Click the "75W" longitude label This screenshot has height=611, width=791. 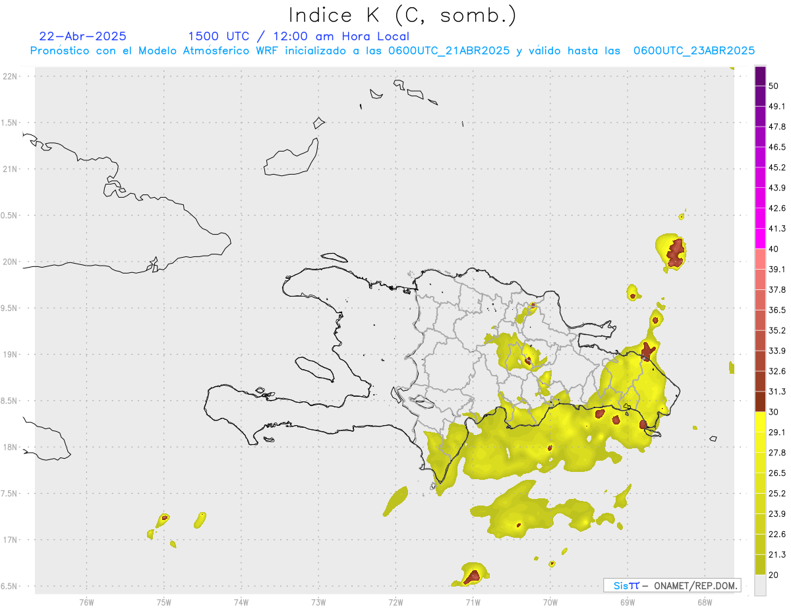[164, 601]
